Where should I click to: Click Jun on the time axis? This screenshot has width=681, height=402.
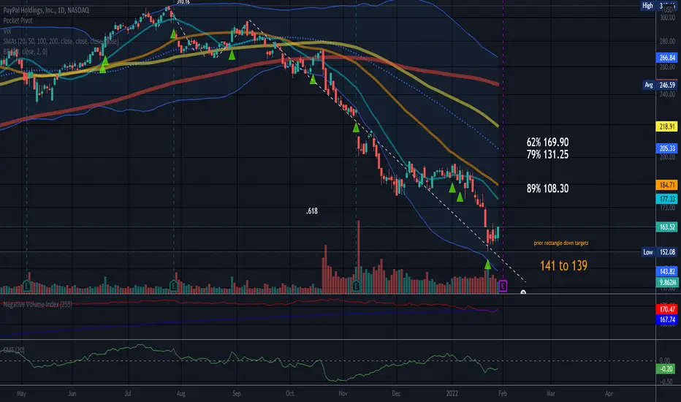[x=72, y=393]
